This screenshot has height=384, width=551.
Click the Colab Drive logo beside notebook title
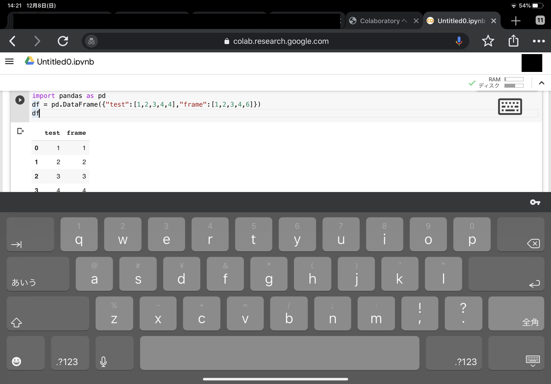pos(28,61)
